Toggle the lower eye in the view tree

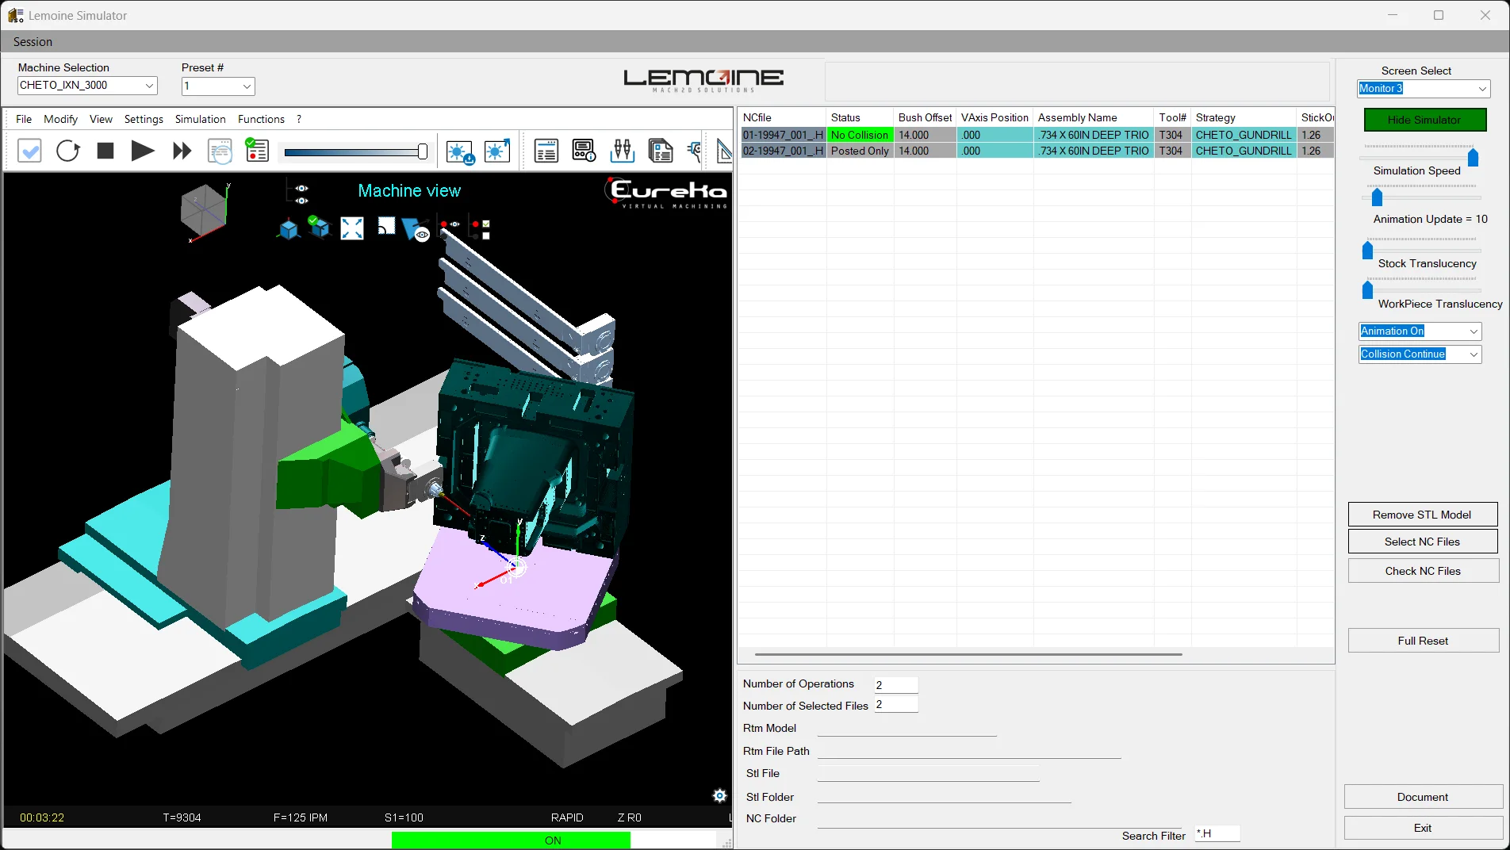pos(302,201)
